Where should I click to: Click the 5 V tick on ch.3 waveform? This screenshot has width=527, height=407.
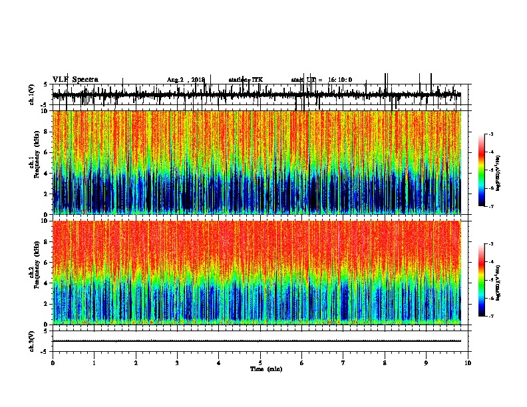(x=45, y=331)
